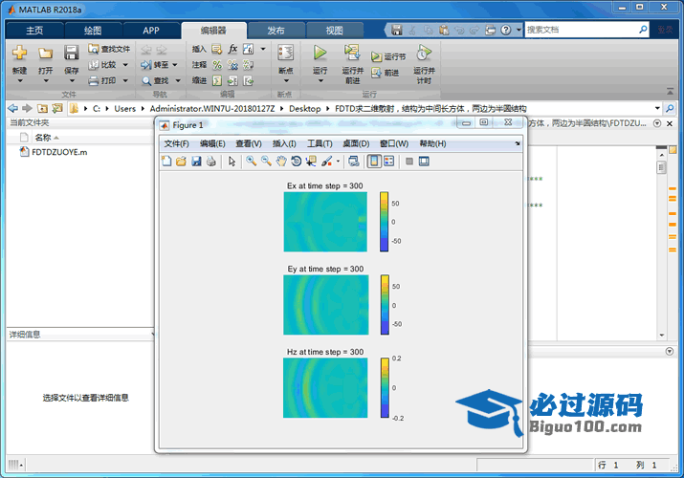Click the quick access save icon

(396, 30)
